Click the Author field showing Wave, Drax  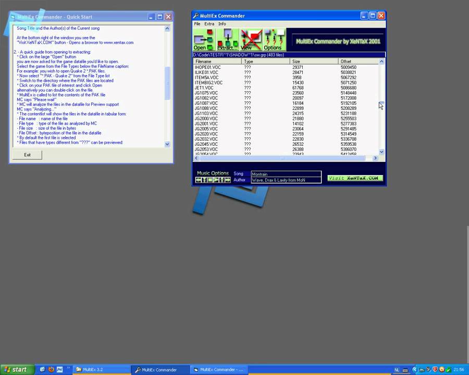[286, 180]
